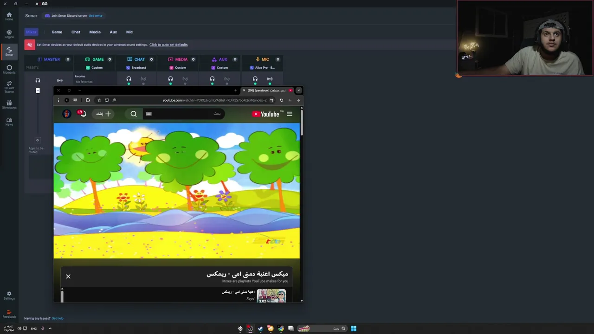Open the Feedback panel in the sidebar

9,314
